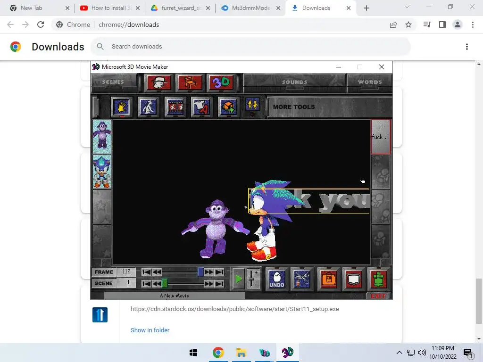This screenshot has height=362, width=483.
Task: Click the blue frame slider handle
Action: (x=200, y=272)
